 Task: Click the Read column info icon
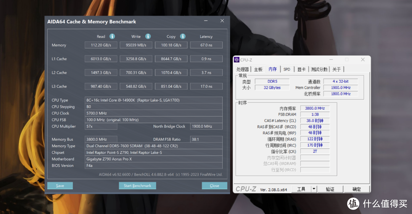tap(112, 36)
